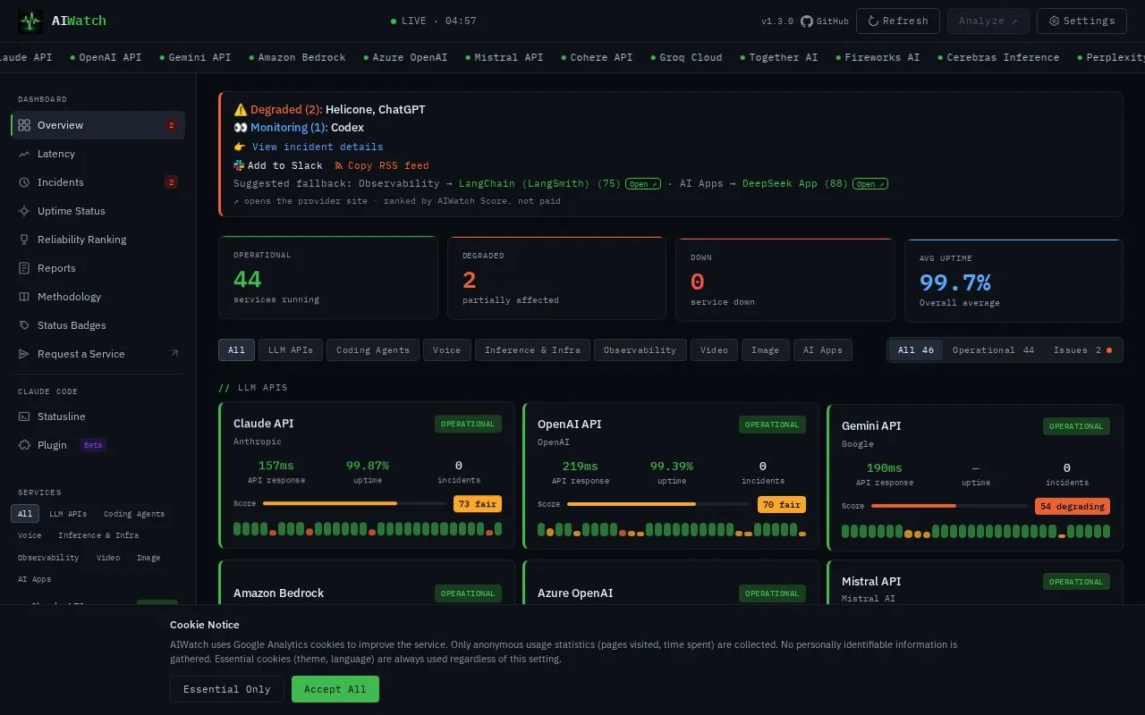Click Essential Only cookie button
Screen dimensions: 1145x715
point(227,689)
